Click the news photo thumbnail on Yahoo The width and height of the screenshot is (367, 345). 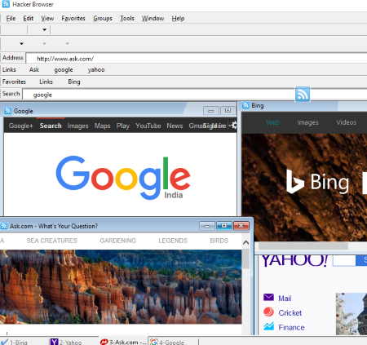(352, 314)
